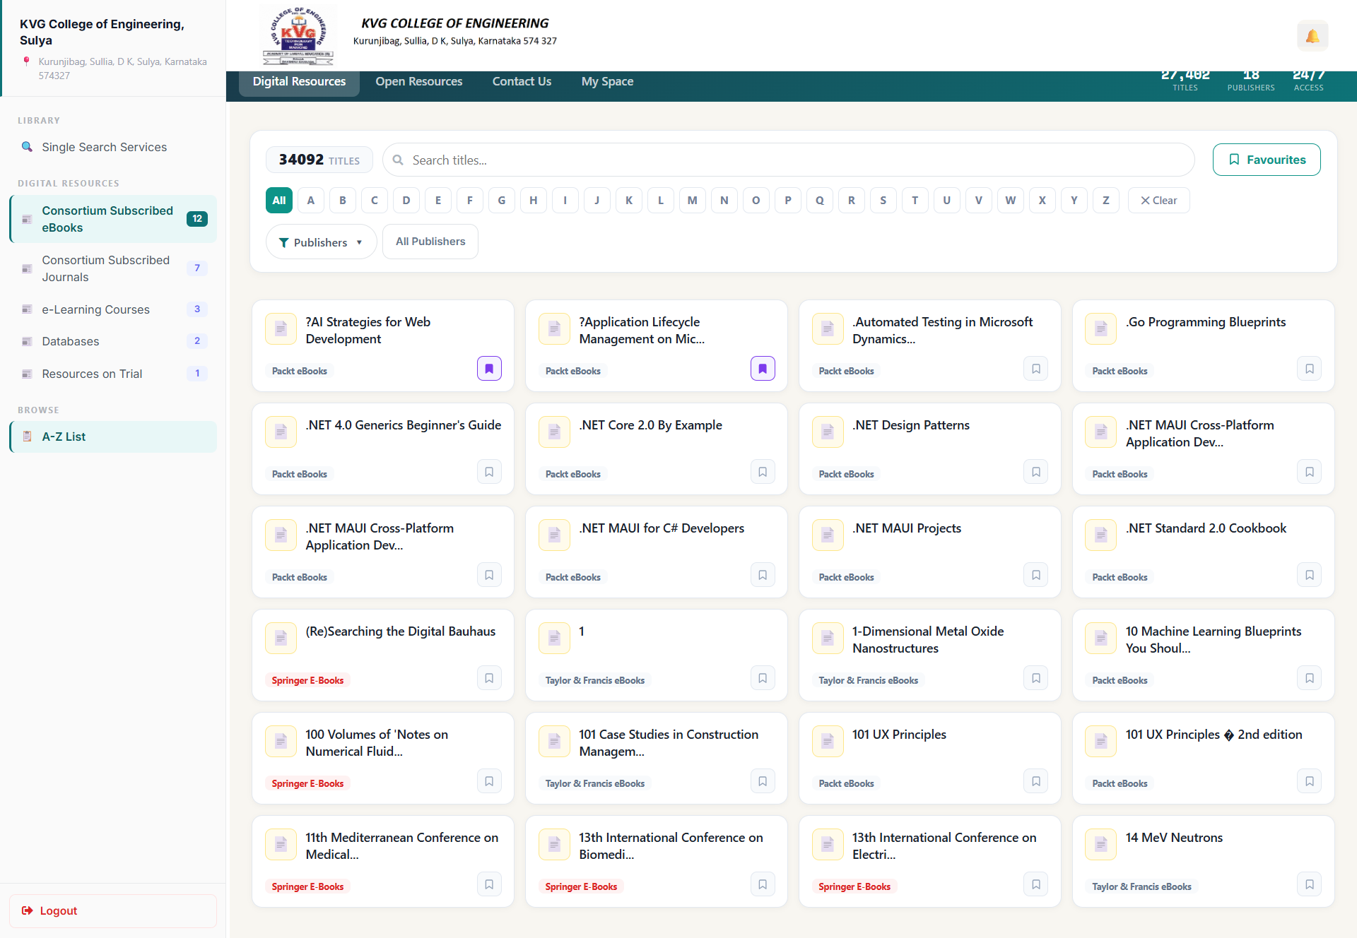Image resolution: width=1357 pixels, height=938 pixels.
Task: Click the notification bell icon
Action: pyautogui.click(x=1312, y=36)
